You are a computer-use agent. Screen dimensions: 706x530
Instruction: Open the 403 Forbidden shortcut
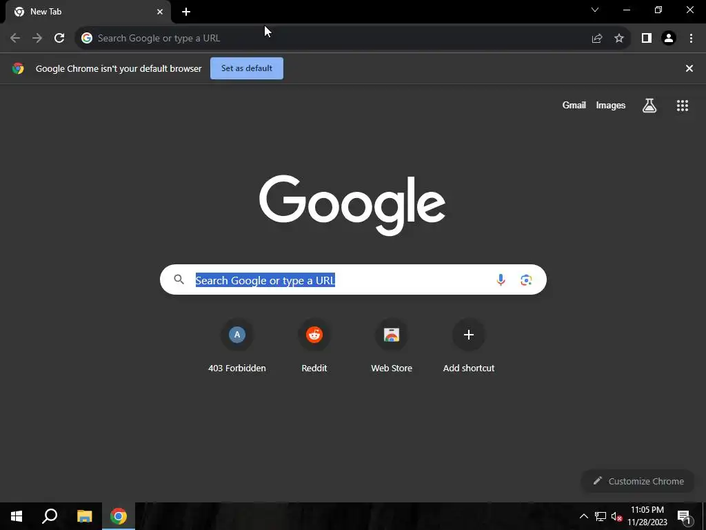pos(237,346)
